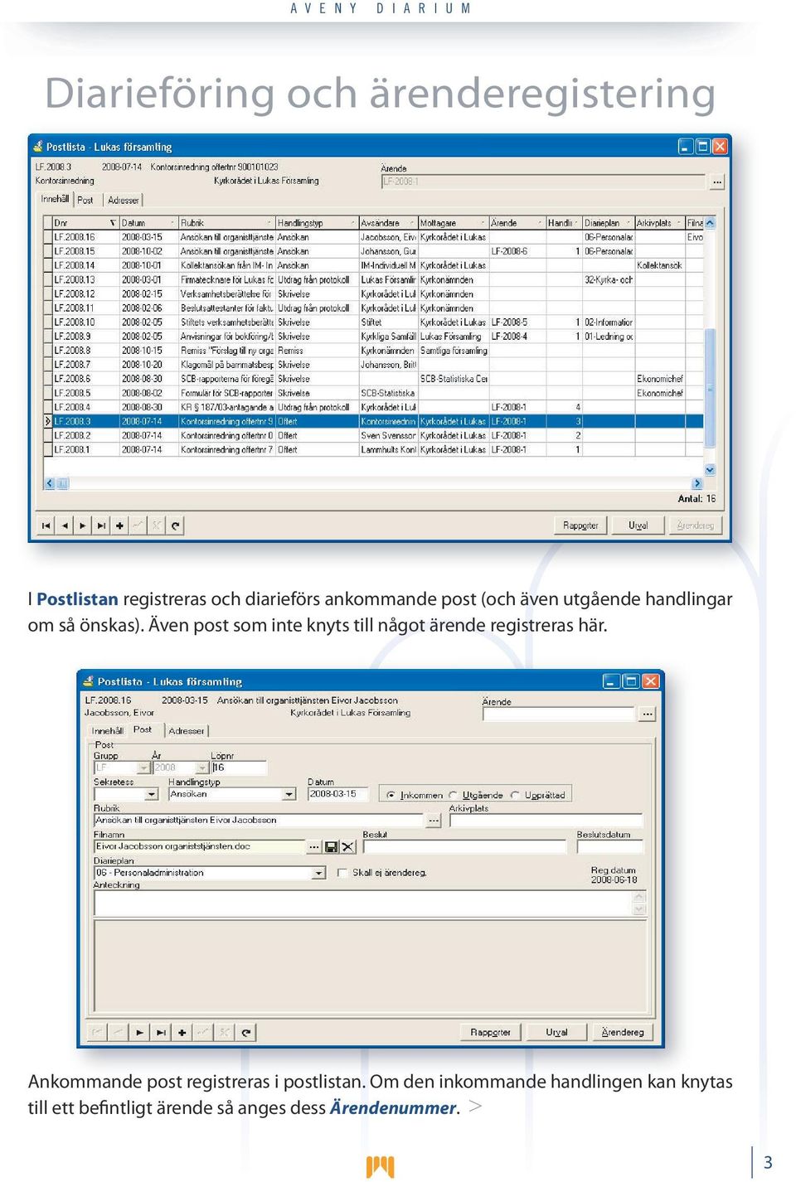Tick the Skall ej ärendereg. checkbox
This screenshot has height=1182, width=796.
pyautogui.click(x=342, y=873)
